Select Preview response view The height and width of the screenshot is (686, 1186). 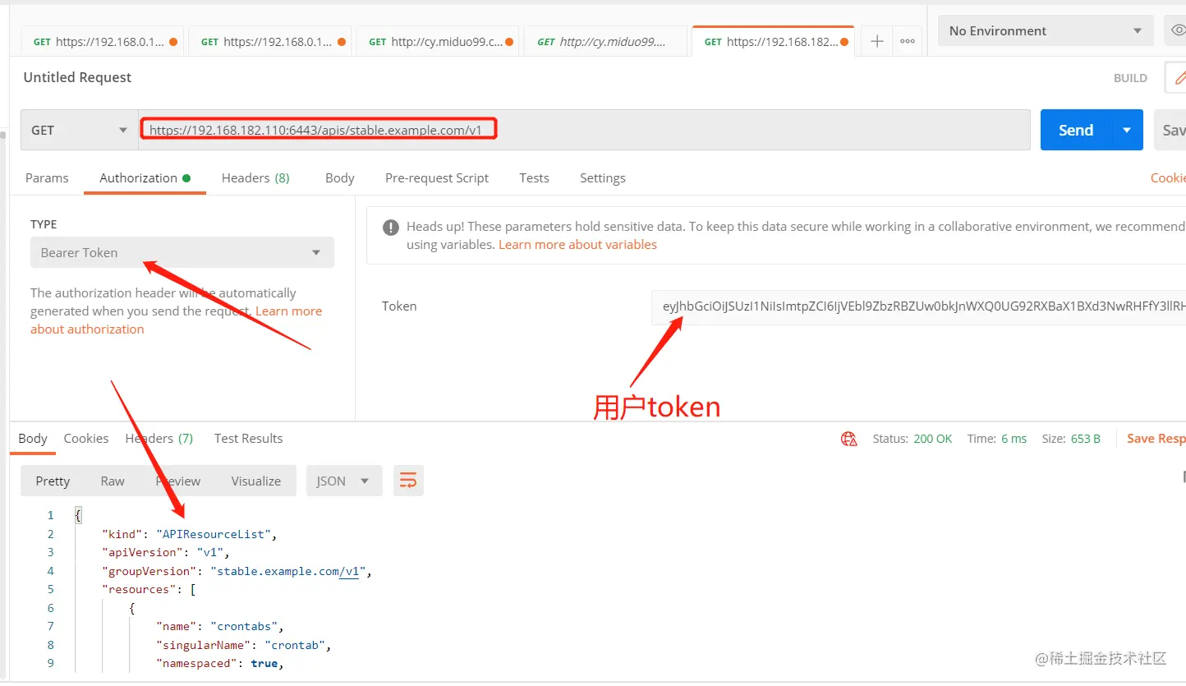(x=178, y=481)
